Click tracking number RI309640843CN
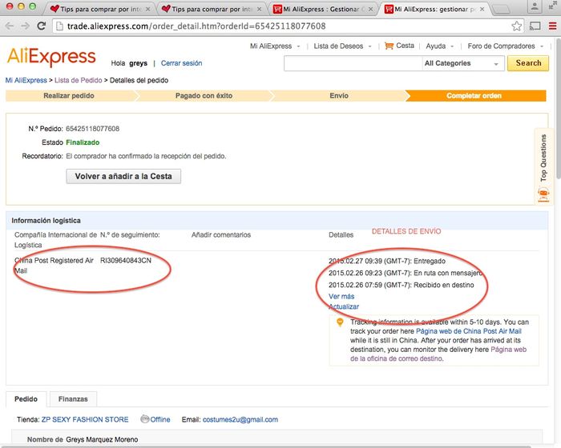Image resolution: width=561 pixels, height=448 pixels. 126,261
